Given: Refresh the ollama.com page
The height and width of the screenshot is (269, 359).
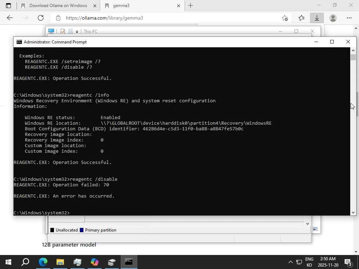Looking at the screenshot, I should tap(41, 18).
